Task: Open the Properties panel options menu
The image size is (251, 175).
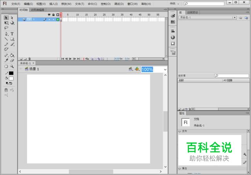Action: [x=248, y=113]
